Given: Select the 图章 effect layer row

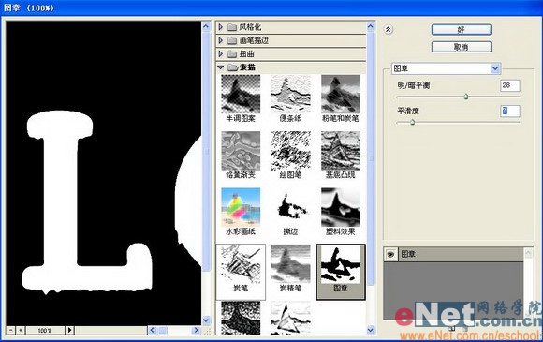Looking at the screenshot, I should click(x=454, y=254).
